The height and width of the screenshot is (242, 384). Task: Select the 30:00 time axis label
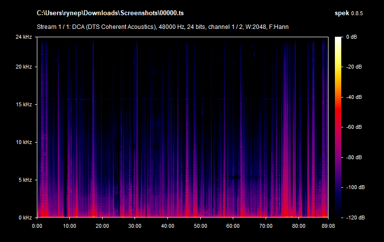click(x=135, y=226)
